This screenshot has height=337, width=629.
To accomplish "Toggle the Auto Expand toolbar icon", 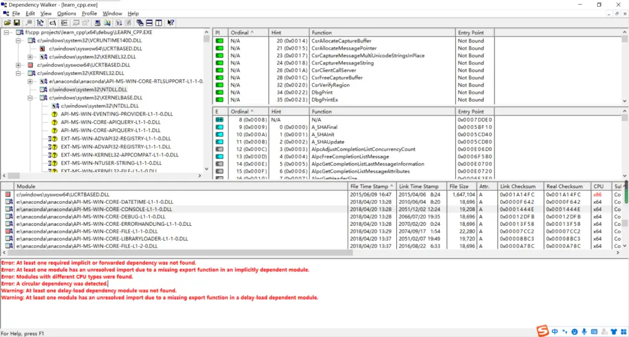I will click(40, 23).
